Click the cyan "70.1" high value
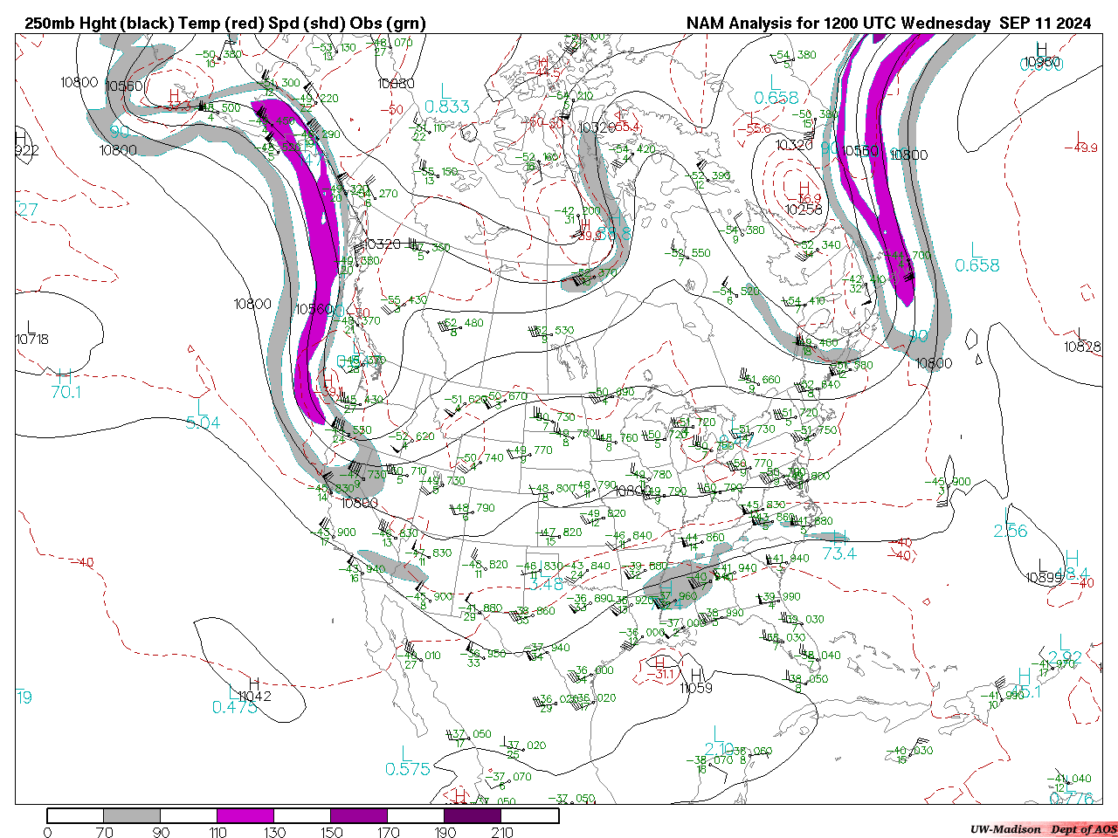This screenshot has height=838, width=1118. coord(66,392)
